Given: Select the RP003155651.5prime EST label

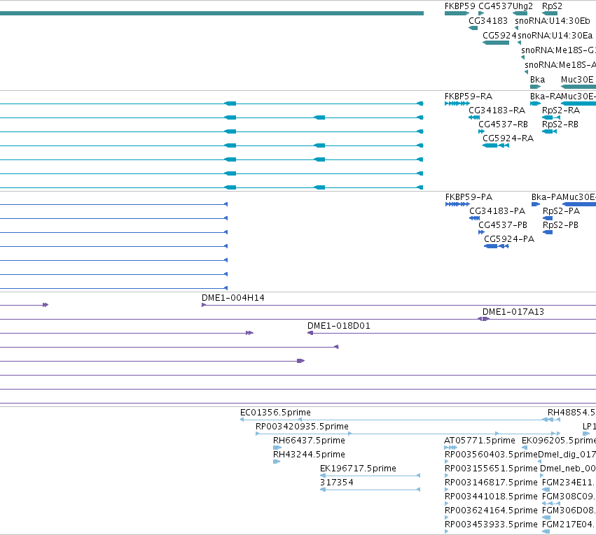Looking at the screenshot, I should [x=491, y=469].
